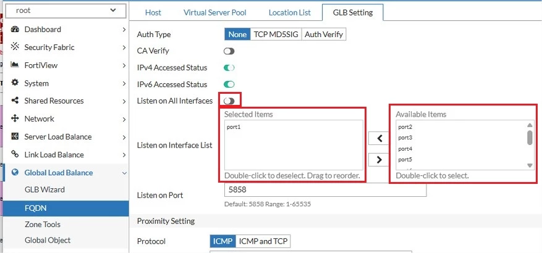This screenshot has height=253, width=542.
Task: Expand the Security Fabric chevron
Action: click(124, 48)
